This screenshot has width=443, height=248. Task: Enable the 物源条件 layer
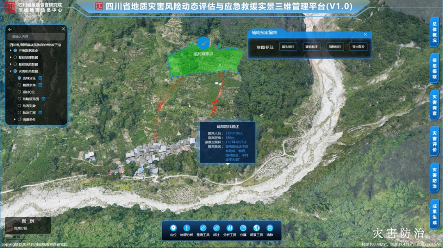pos(19,85)
